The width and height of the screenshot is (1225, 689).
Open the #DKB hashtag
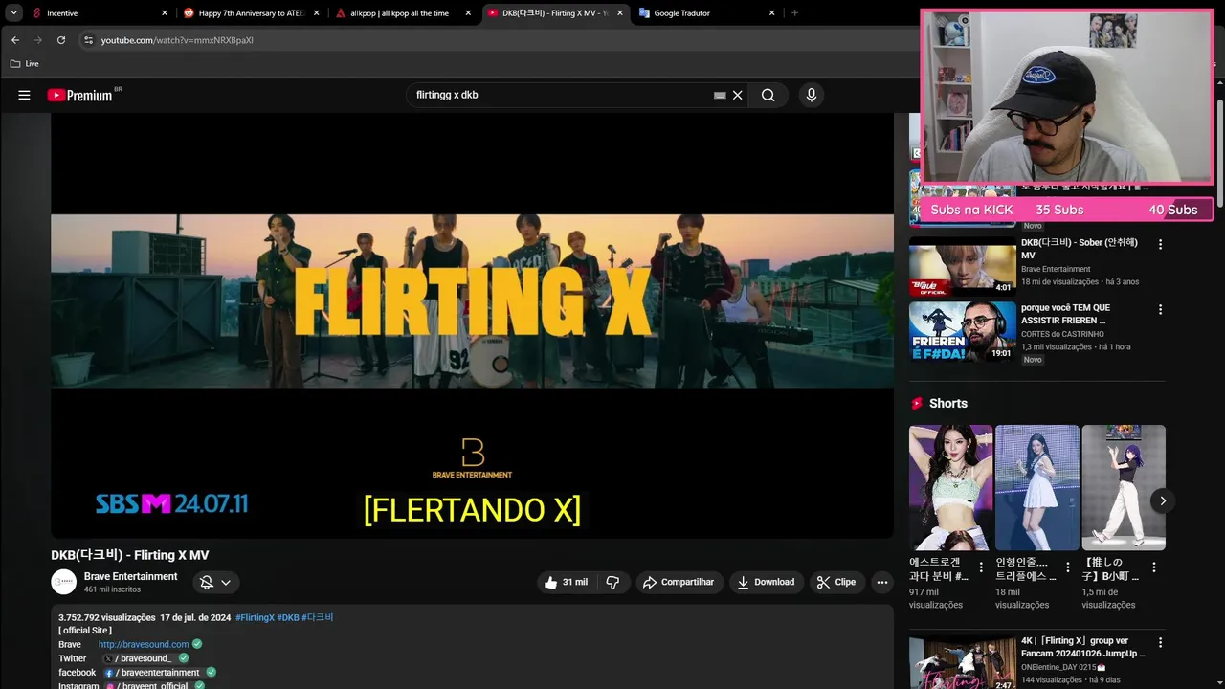(x=288, y=617)
